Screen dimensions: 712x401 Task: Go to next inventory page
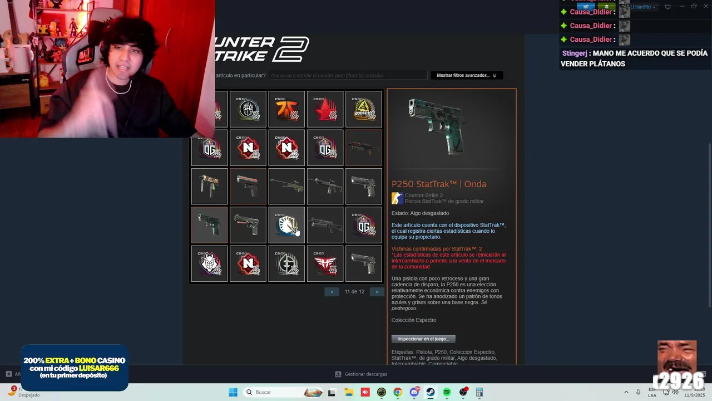coord(377,292)
